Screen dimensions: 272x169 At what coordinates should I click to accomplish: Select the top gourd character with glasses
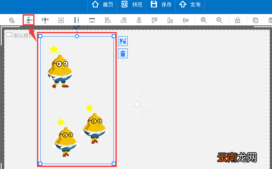tap(60, 67)
